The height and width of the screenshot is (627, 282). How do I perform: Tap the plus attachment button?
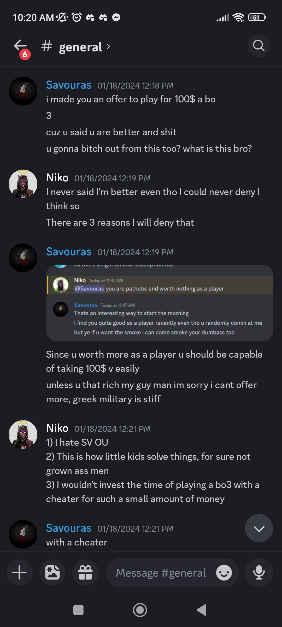click(x=19, y=573)
